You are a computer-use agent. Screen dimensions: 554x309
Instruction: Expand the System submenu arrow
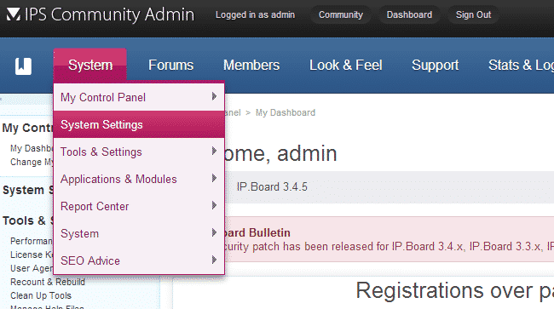coord(214,232)
